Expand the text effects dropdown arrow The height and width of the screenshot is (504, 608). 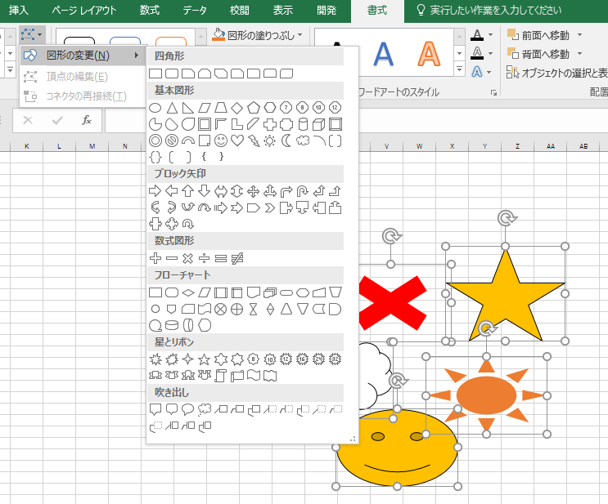tap(489, 72)
